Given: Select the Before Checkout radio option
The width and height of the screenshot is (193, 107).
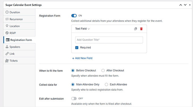Looking at the screenshot, I should (73, 71).
